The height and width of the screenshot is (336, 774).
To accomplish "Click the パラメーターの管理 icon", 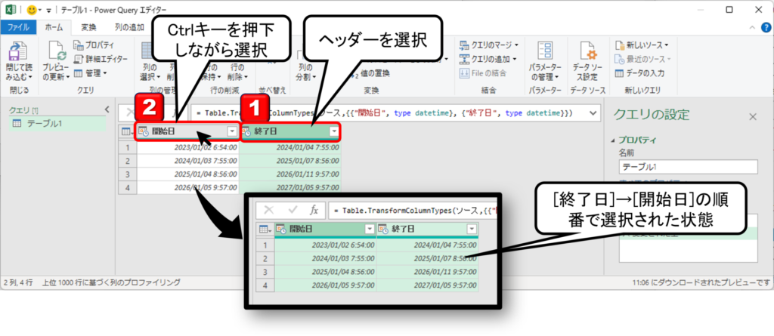I will click(x=545, y=51).
